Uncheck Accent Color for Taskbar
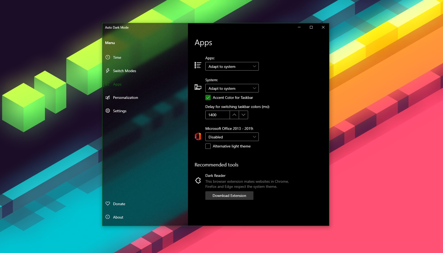Image resolution: width=443 pixels, height=253 pixels. click(x=208, y=98)
